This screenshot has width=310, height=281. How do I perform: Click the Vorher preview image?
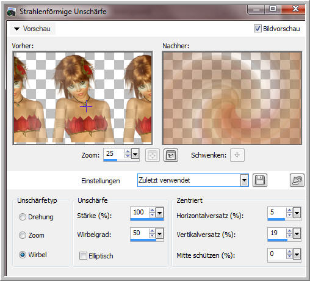tap(82, 98)
